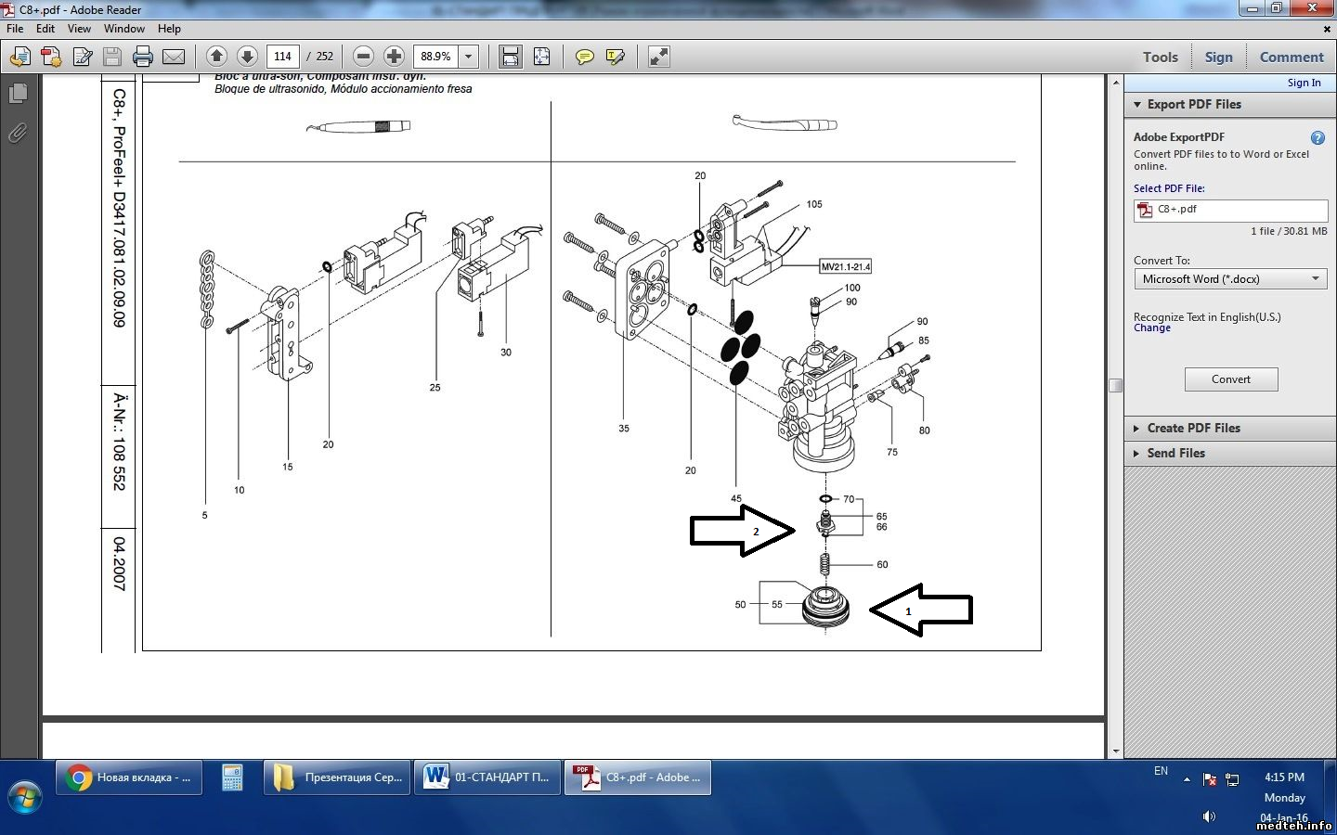This screenshot has height=835, width=1337.
Task: Click the Print file icon
Action: click(142, 57)
